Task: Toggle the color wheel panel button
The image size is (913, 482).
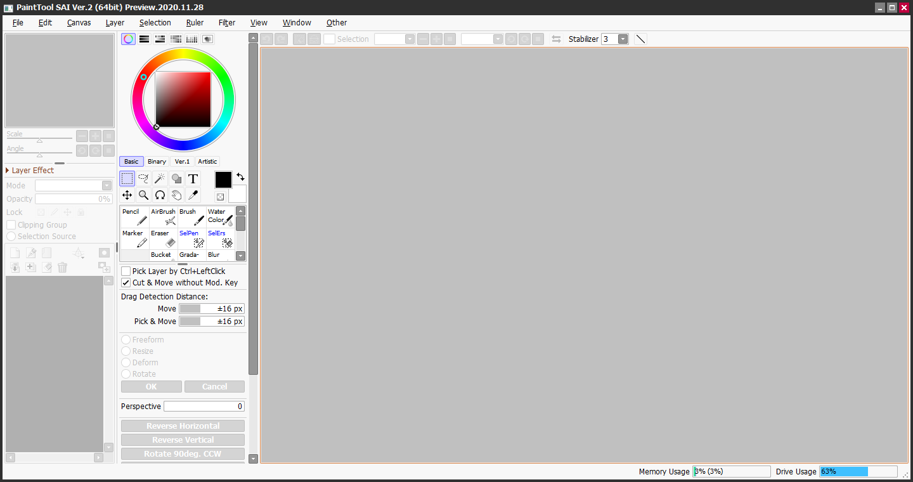Action: coord(129,39)
